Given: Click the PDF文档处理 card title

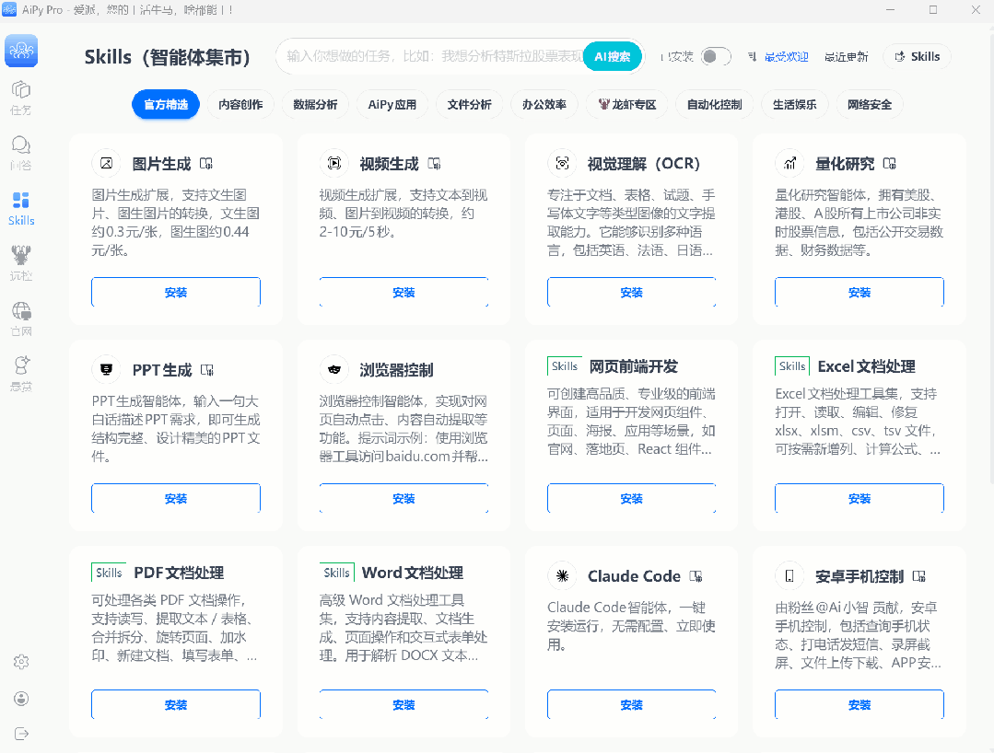Looking at the screenshot, I should (x=179, y=573).
